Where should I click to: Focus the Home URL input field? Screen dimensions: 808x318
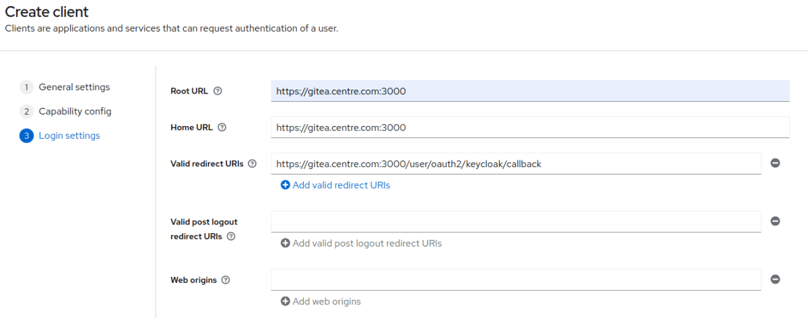[530, 127]
